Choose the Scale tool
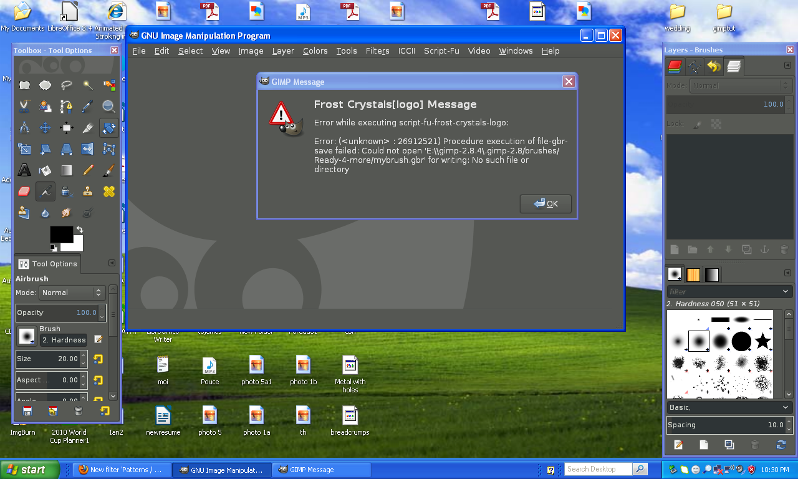 [x=24, y=149]
